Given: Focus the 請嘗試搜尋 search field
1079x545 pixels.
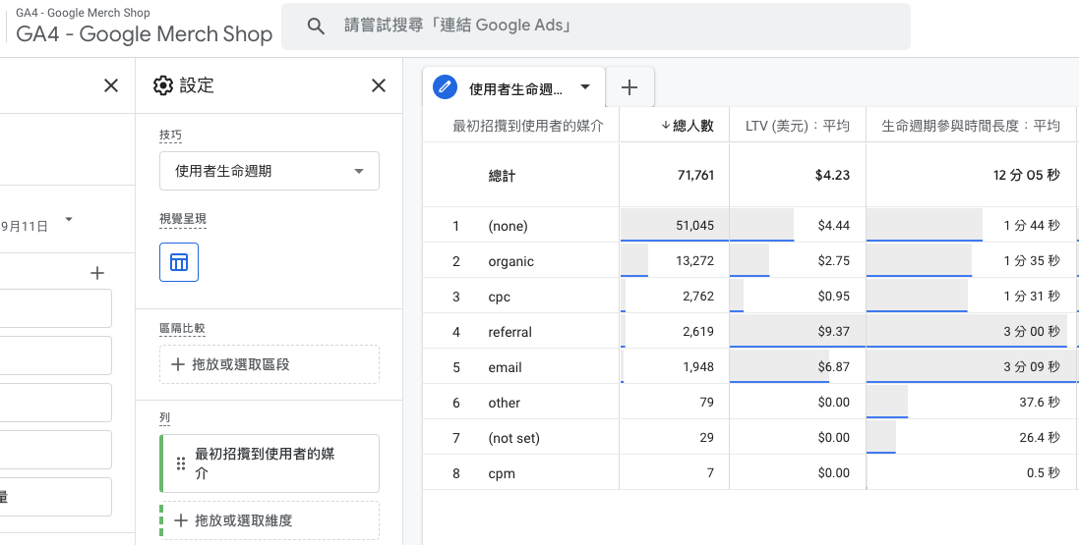Looking at the screenshot, I should pyautogui.click(x=596, y=27).
